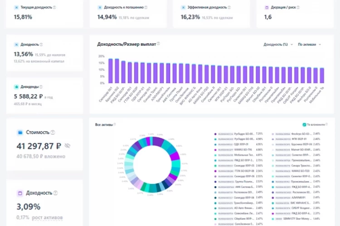Click the blue icon of Доходность к погашению card
Viewport: 340px width, 226px height.
pos(100,7)
